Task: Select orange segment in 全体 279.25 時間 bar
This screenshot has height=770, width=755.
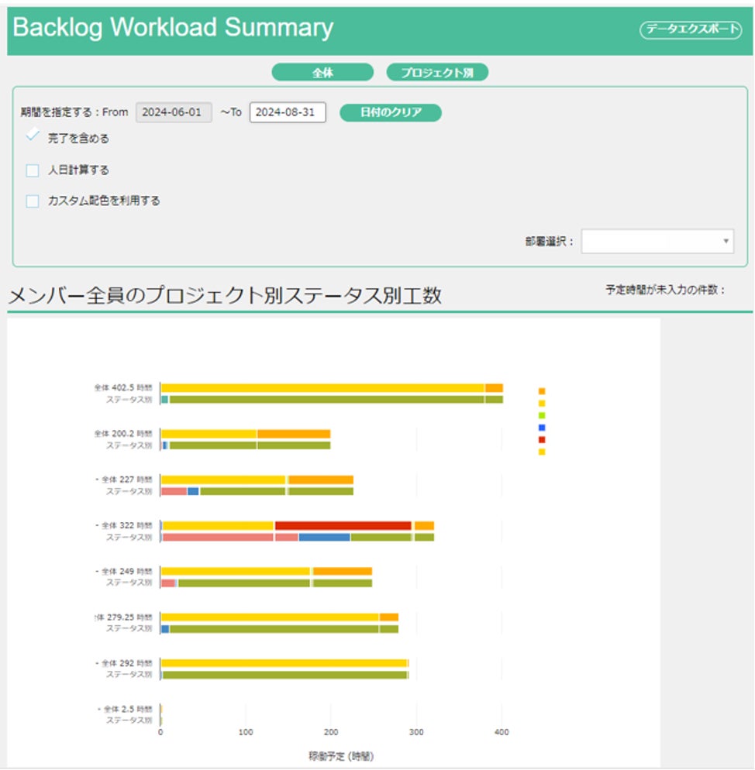Action: pyautogui.click(x=389, y=617)
